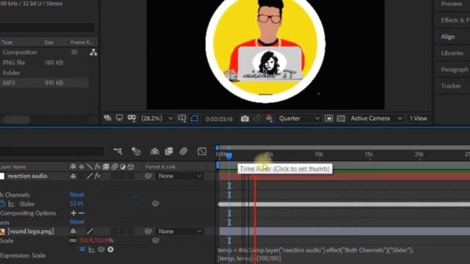Click the Slider value 53.91

coord(76,204)
